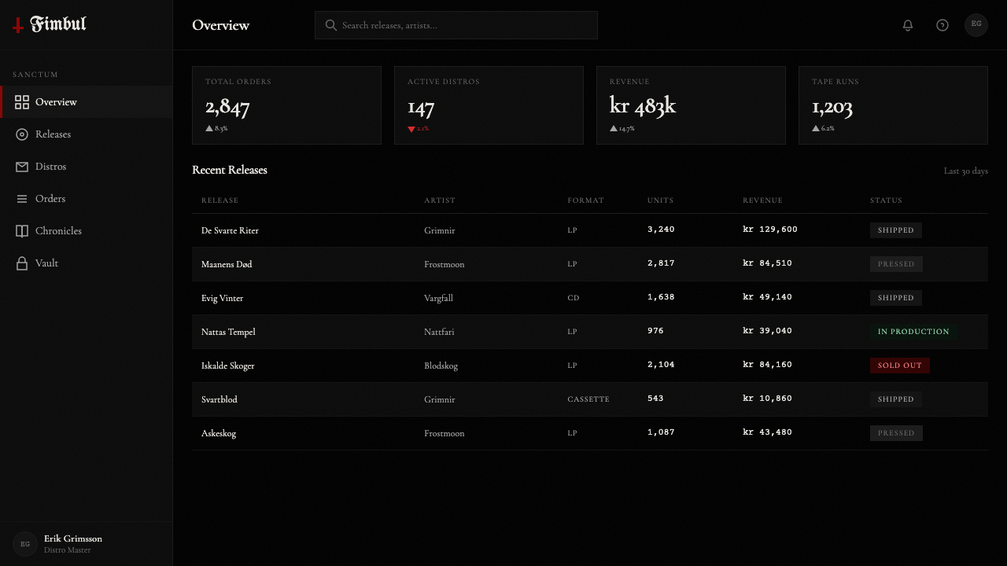1007x566 pixels.
Task: Open the Maanens Død release
Action: [227, 264]
